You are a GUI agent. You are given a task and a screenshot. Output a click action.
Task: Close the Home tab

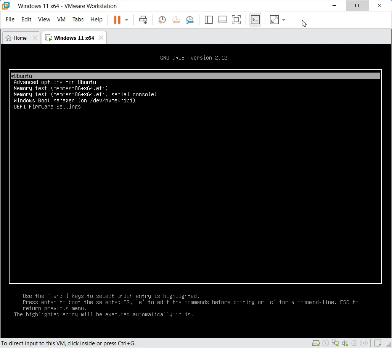pyautogui.click(x=35, y=38)
